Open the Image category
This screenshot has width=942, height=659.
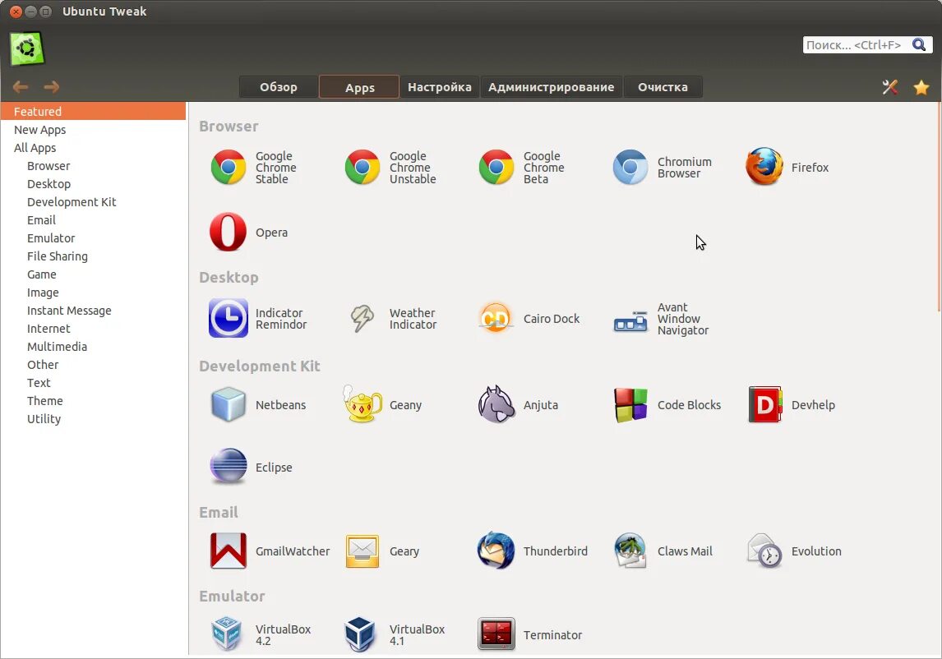[x=93, y=292]
